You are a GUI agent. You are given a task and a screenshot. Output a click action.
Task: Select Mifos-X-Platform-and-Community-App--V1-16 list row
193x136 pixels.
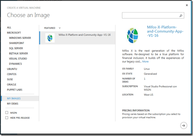click(x=77, y=38)
